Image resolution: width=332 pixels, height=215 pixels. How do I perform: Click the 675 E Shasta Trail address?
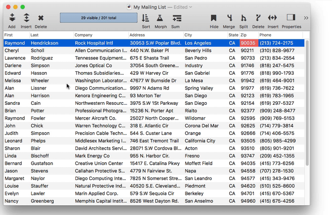coord(149,58)
